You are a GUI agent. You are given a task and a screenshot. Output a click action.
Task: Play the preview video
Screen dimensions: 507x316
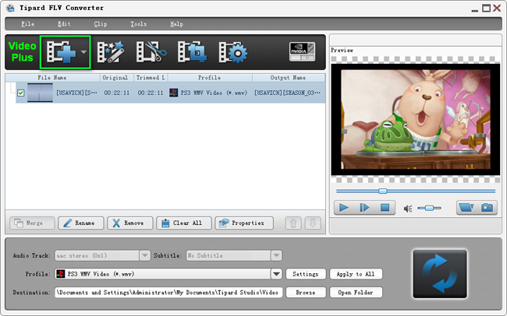tap(344, 208)
